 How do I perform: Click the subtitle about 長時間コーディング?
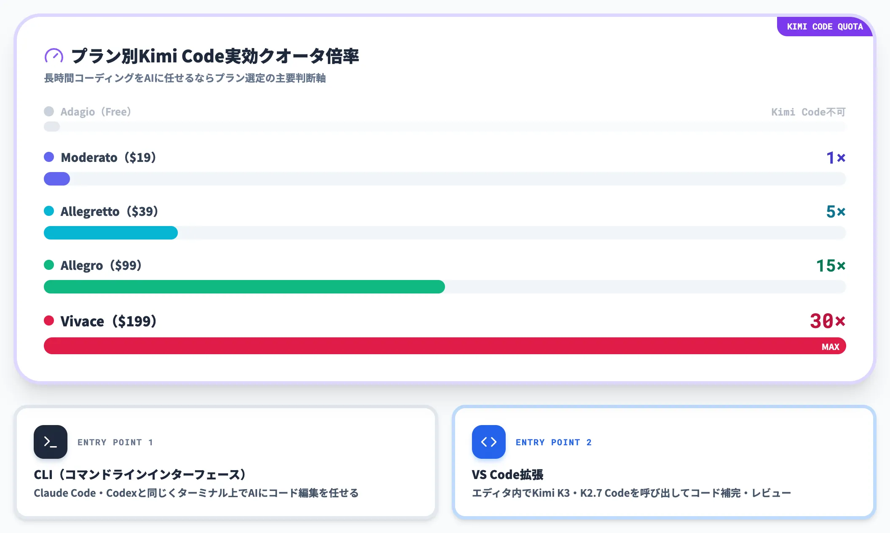point(185,78)
